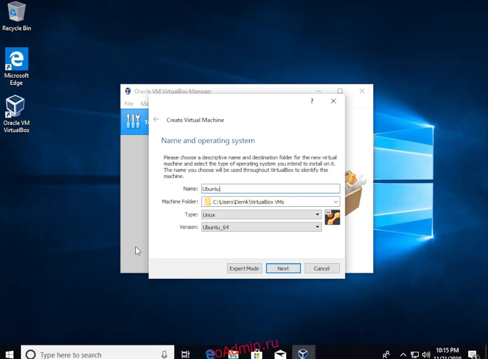Viewport: 488px width, 359px height.
Task: Click the Tools icon in VirtualBox Manager
Action: point(133,122)
